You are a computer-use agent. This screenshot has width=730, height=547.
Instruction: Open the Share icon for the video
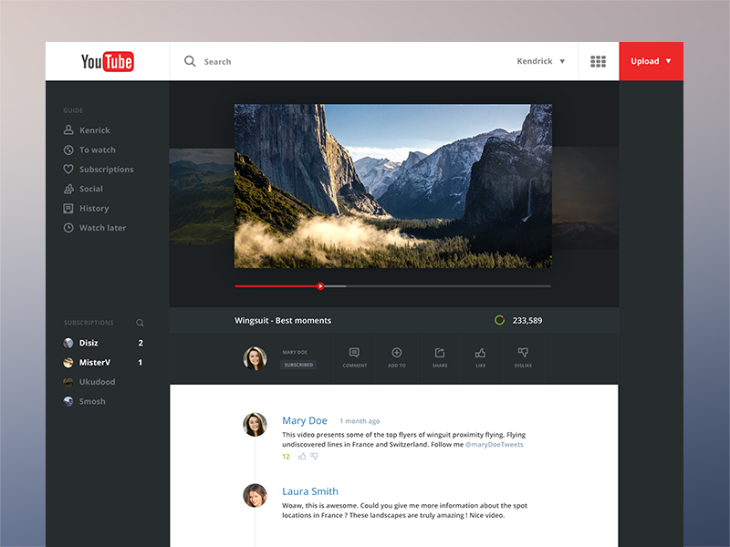click(440, 353)
